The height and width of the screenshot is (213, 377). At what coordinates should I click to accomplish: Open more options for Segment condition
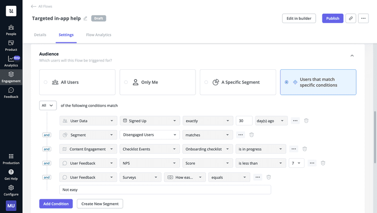(240, 135)
